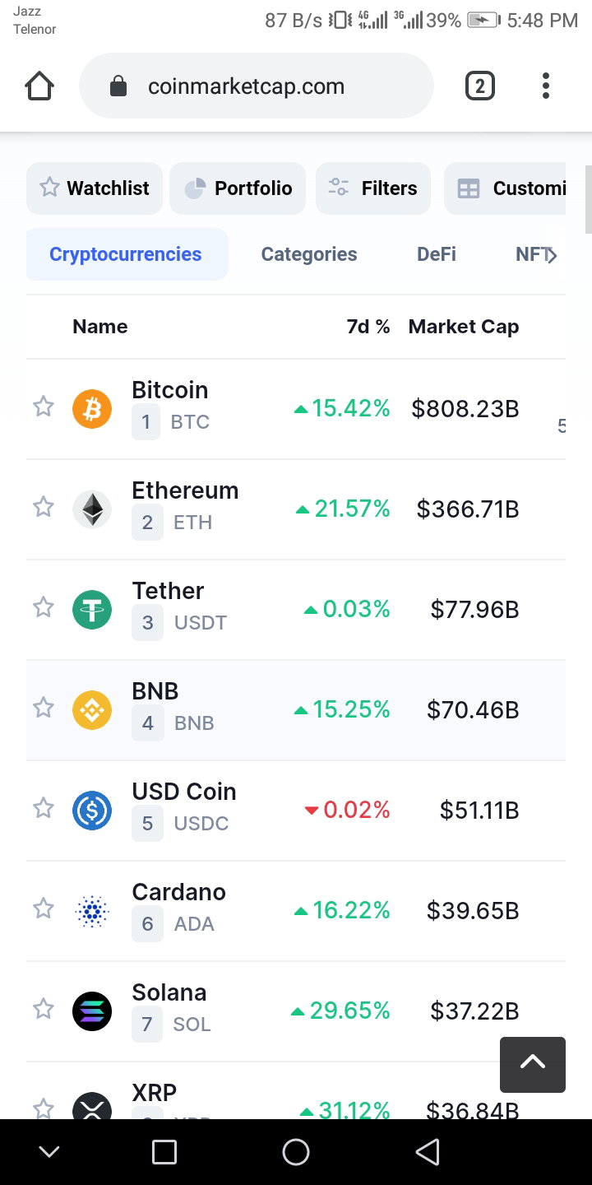Toggle the Cardano watchlist star

(44, 908)
